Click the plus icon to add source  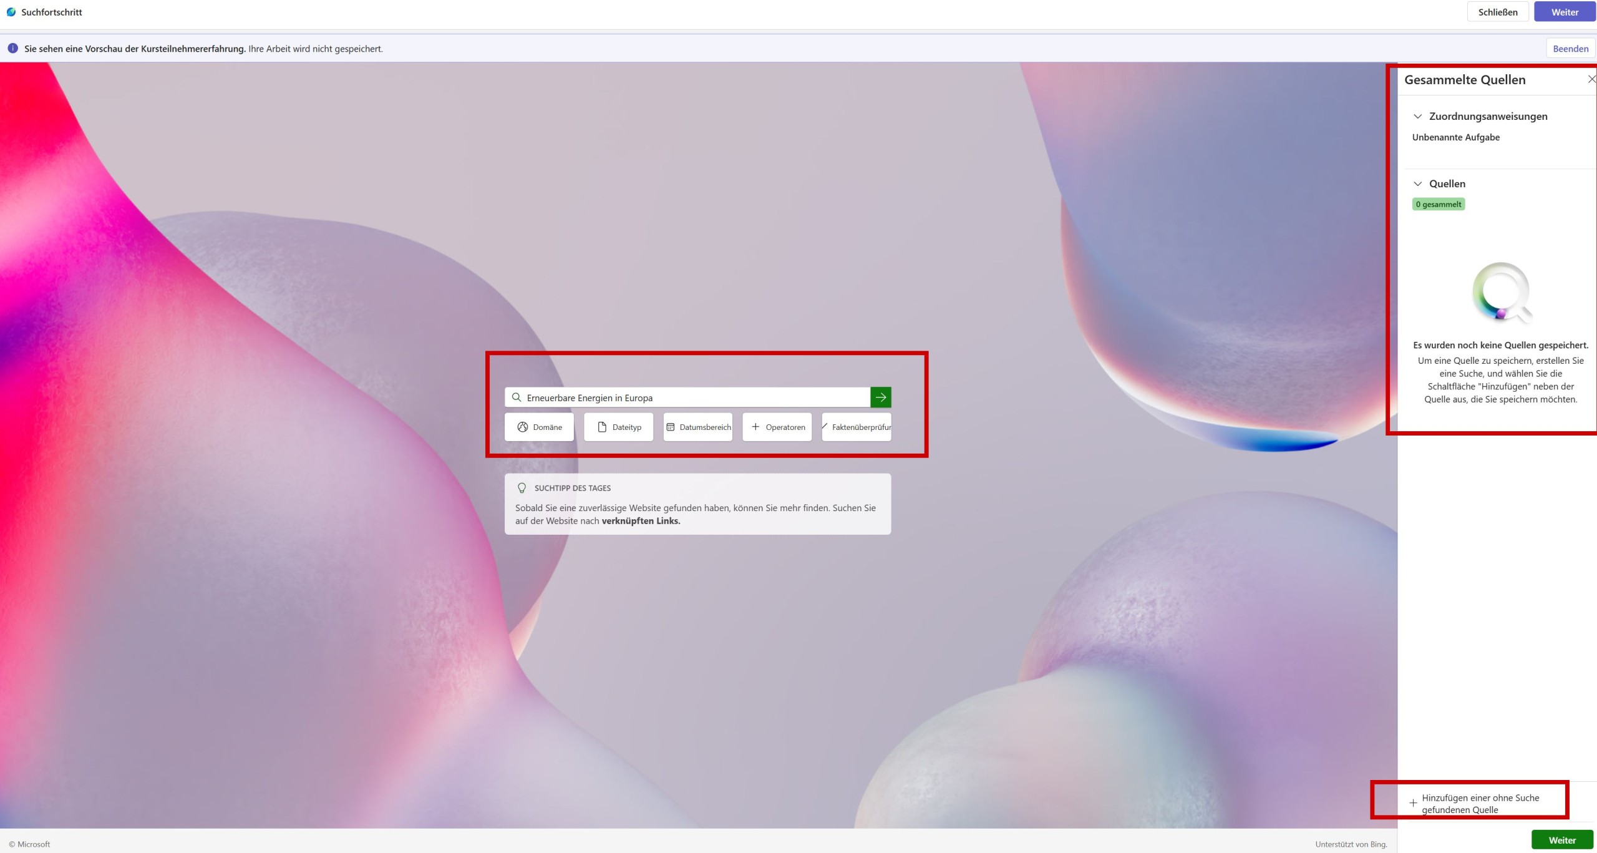pos(1413,803)
